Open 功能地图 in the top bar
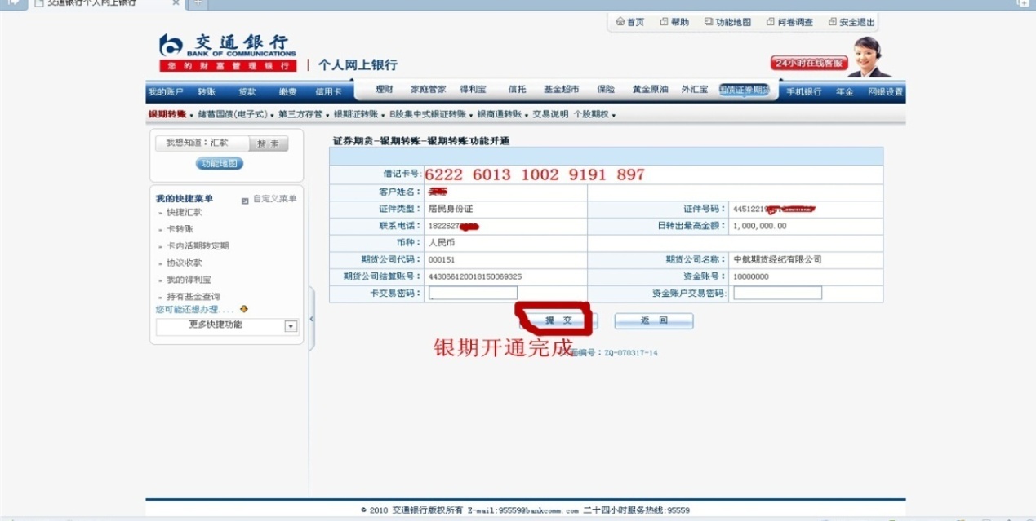This screenshot has width=1036, height=521. (x=727, y=22)
